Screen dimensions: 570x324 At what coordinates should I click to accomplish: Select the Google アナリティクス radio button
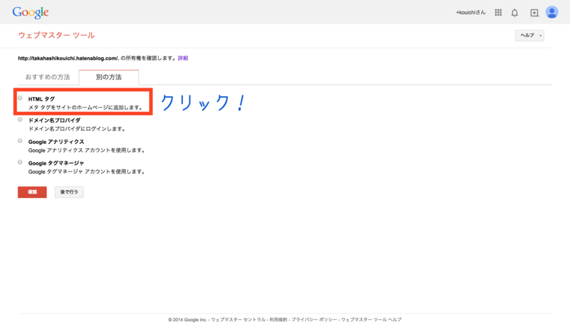click(x=20, y=140)
